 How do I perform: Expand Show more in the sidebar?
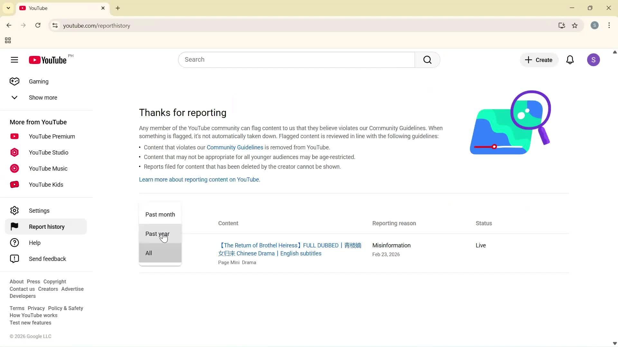43,98
